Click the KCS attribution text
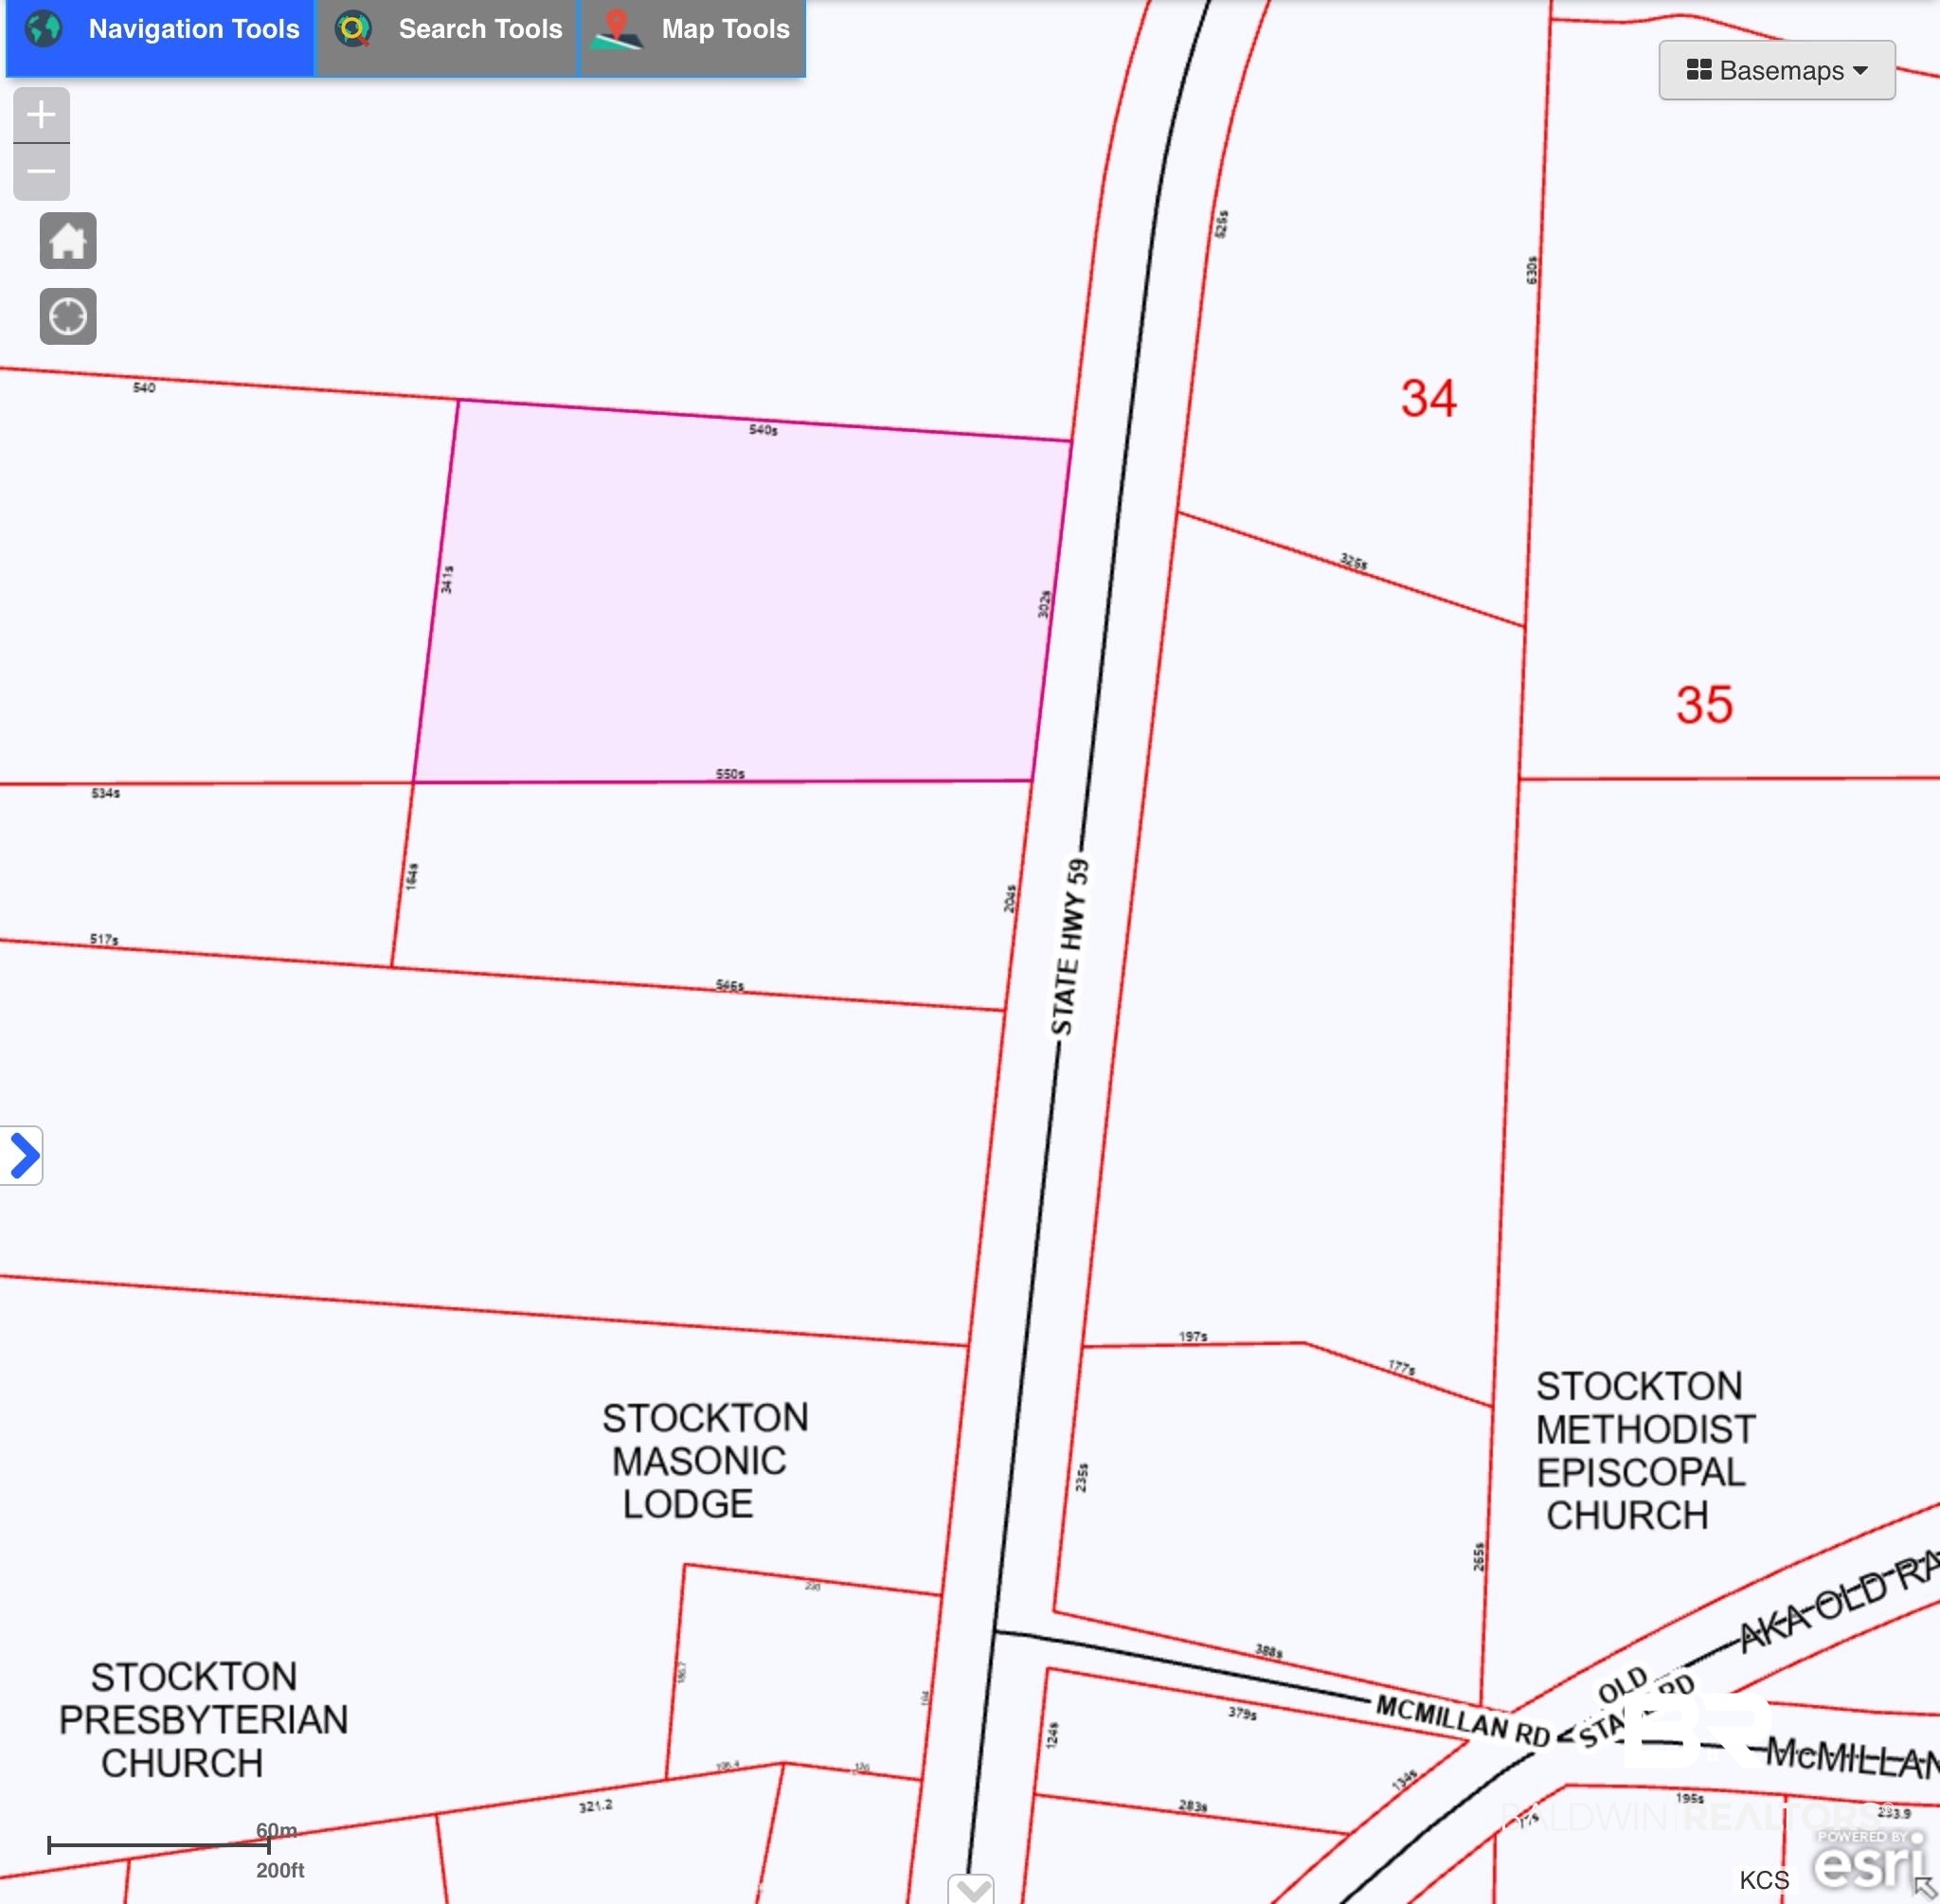Viewport: 1940px width, 1904px height. point(1764,1880)
